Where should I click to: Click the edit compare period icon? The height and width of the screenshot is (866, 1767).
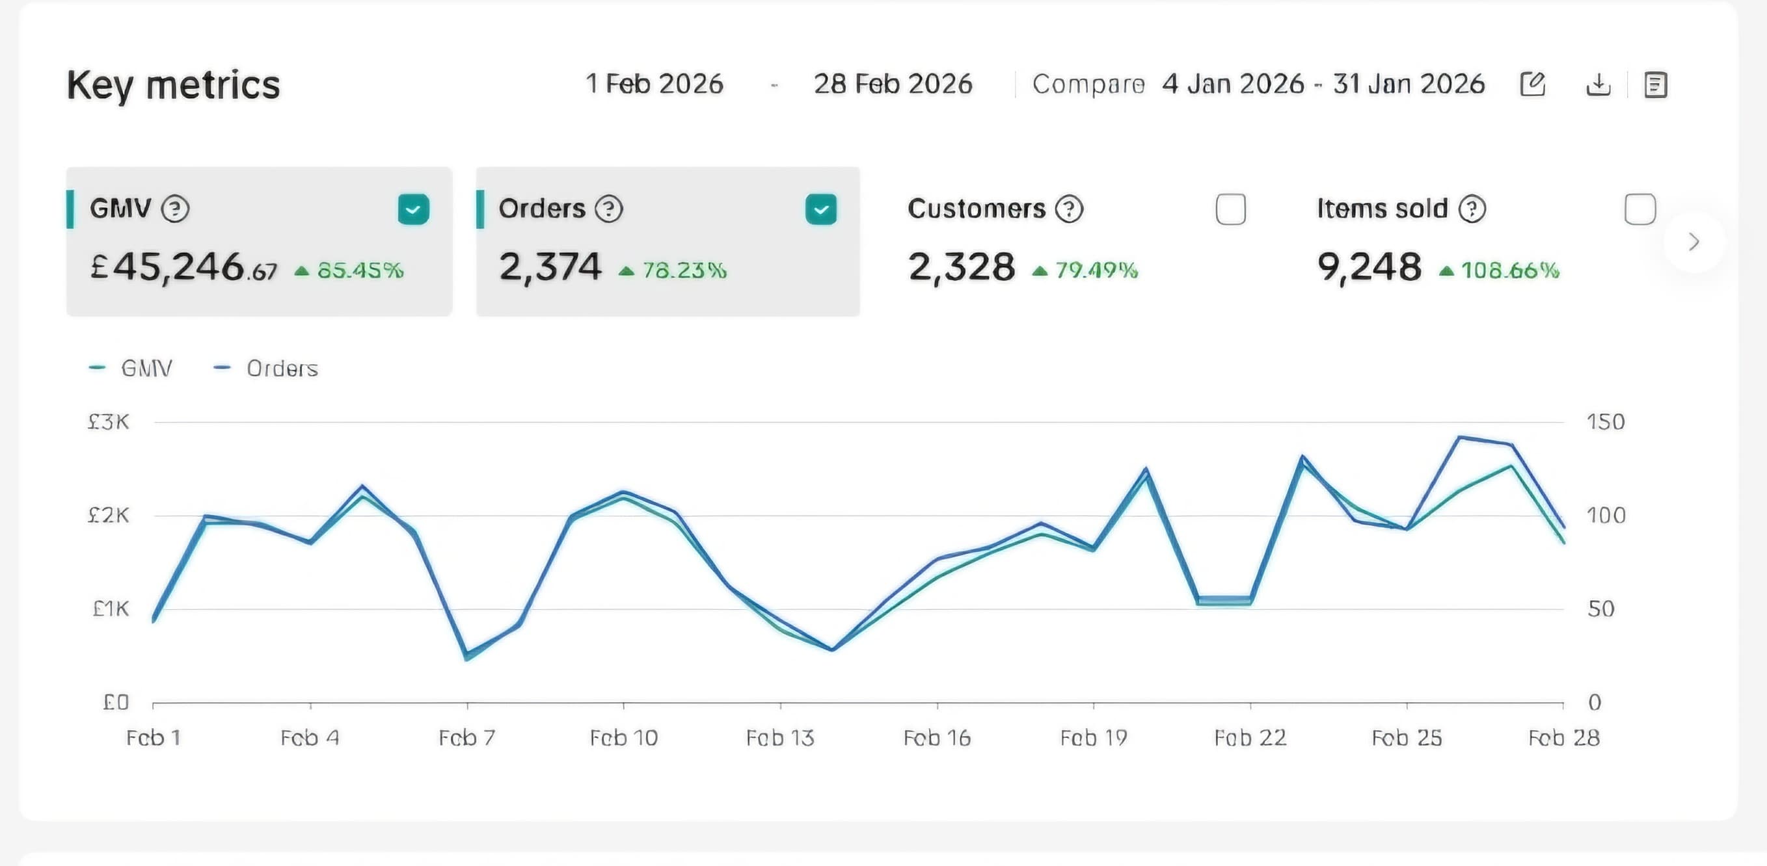tap(1532, 85)
